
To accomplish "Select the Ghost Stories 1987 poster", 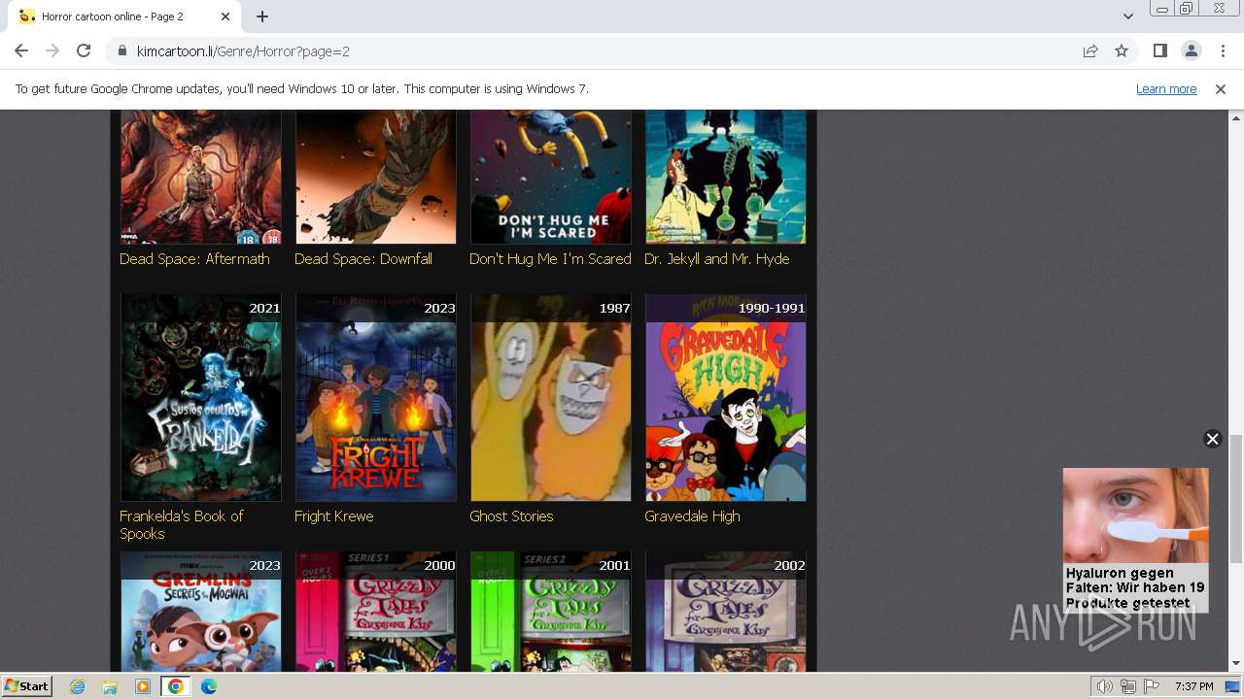I will (551, 398).
